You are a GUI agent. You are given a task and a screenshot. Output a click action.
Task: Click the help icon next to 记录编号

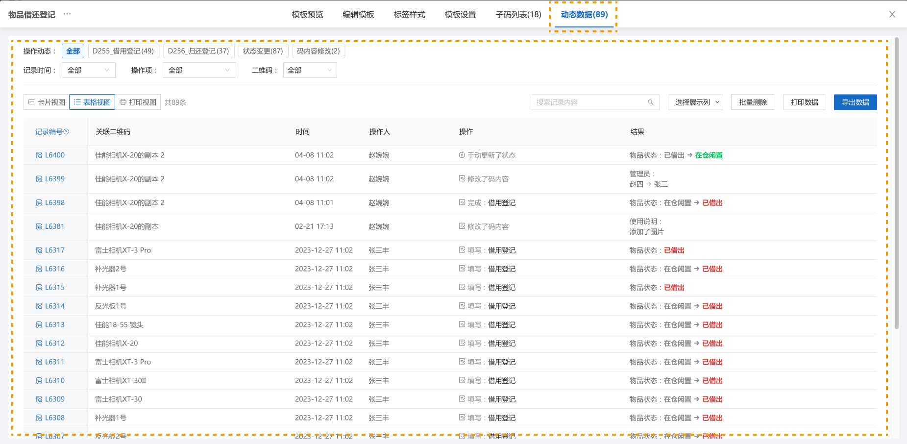67,132
